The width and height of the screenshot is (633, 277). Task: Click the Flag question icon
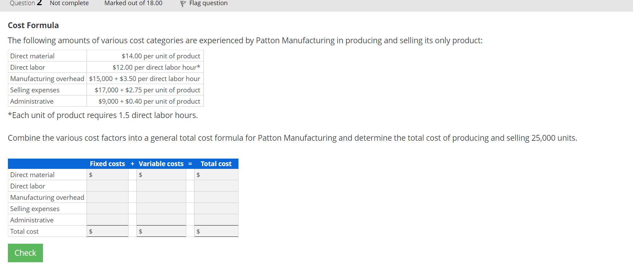click(x=183, y=4)
